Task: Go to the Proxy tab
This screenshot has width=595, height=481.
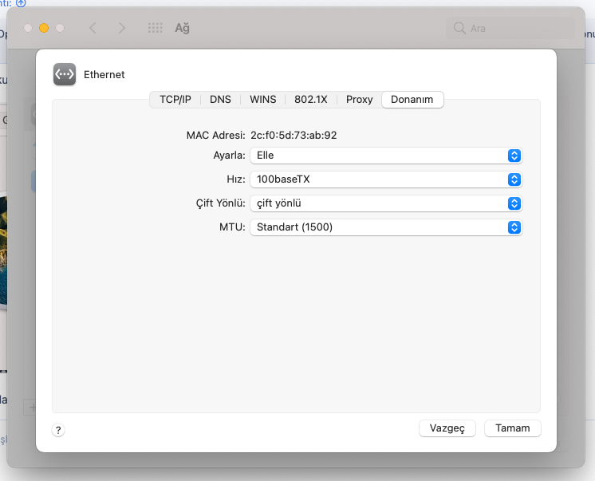Action: click(360, 100)
